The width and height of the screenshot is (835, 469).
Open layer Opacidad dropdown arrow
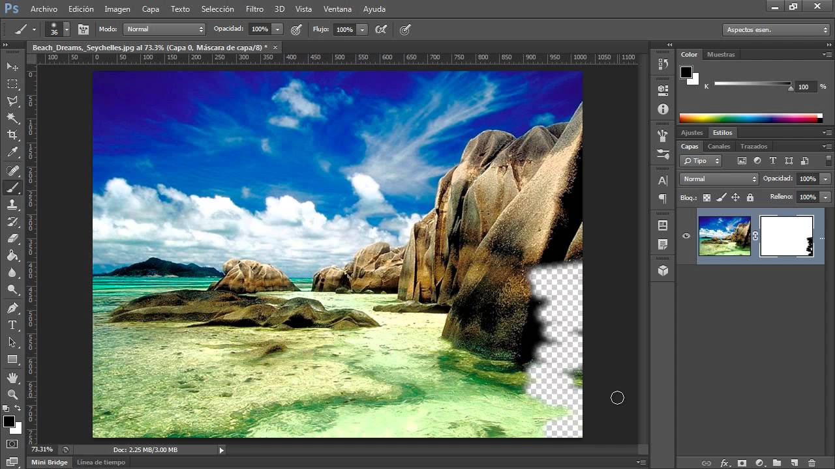(825, 178)
